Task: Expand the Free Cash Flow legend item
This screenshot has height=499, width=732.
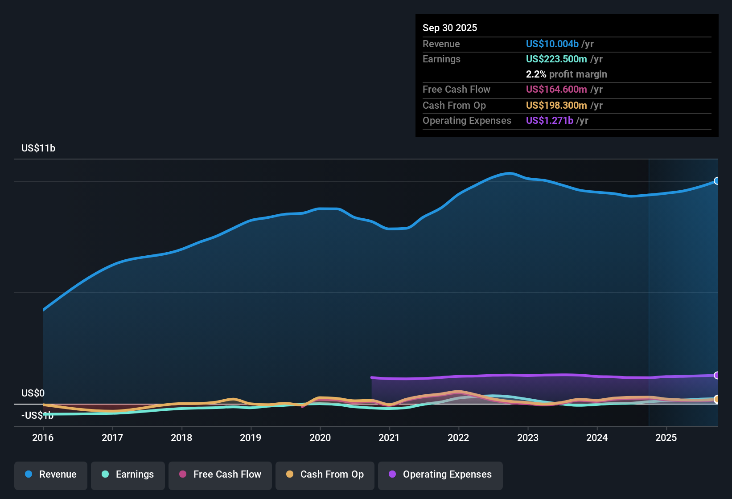Action: click(x=220, y=475)
